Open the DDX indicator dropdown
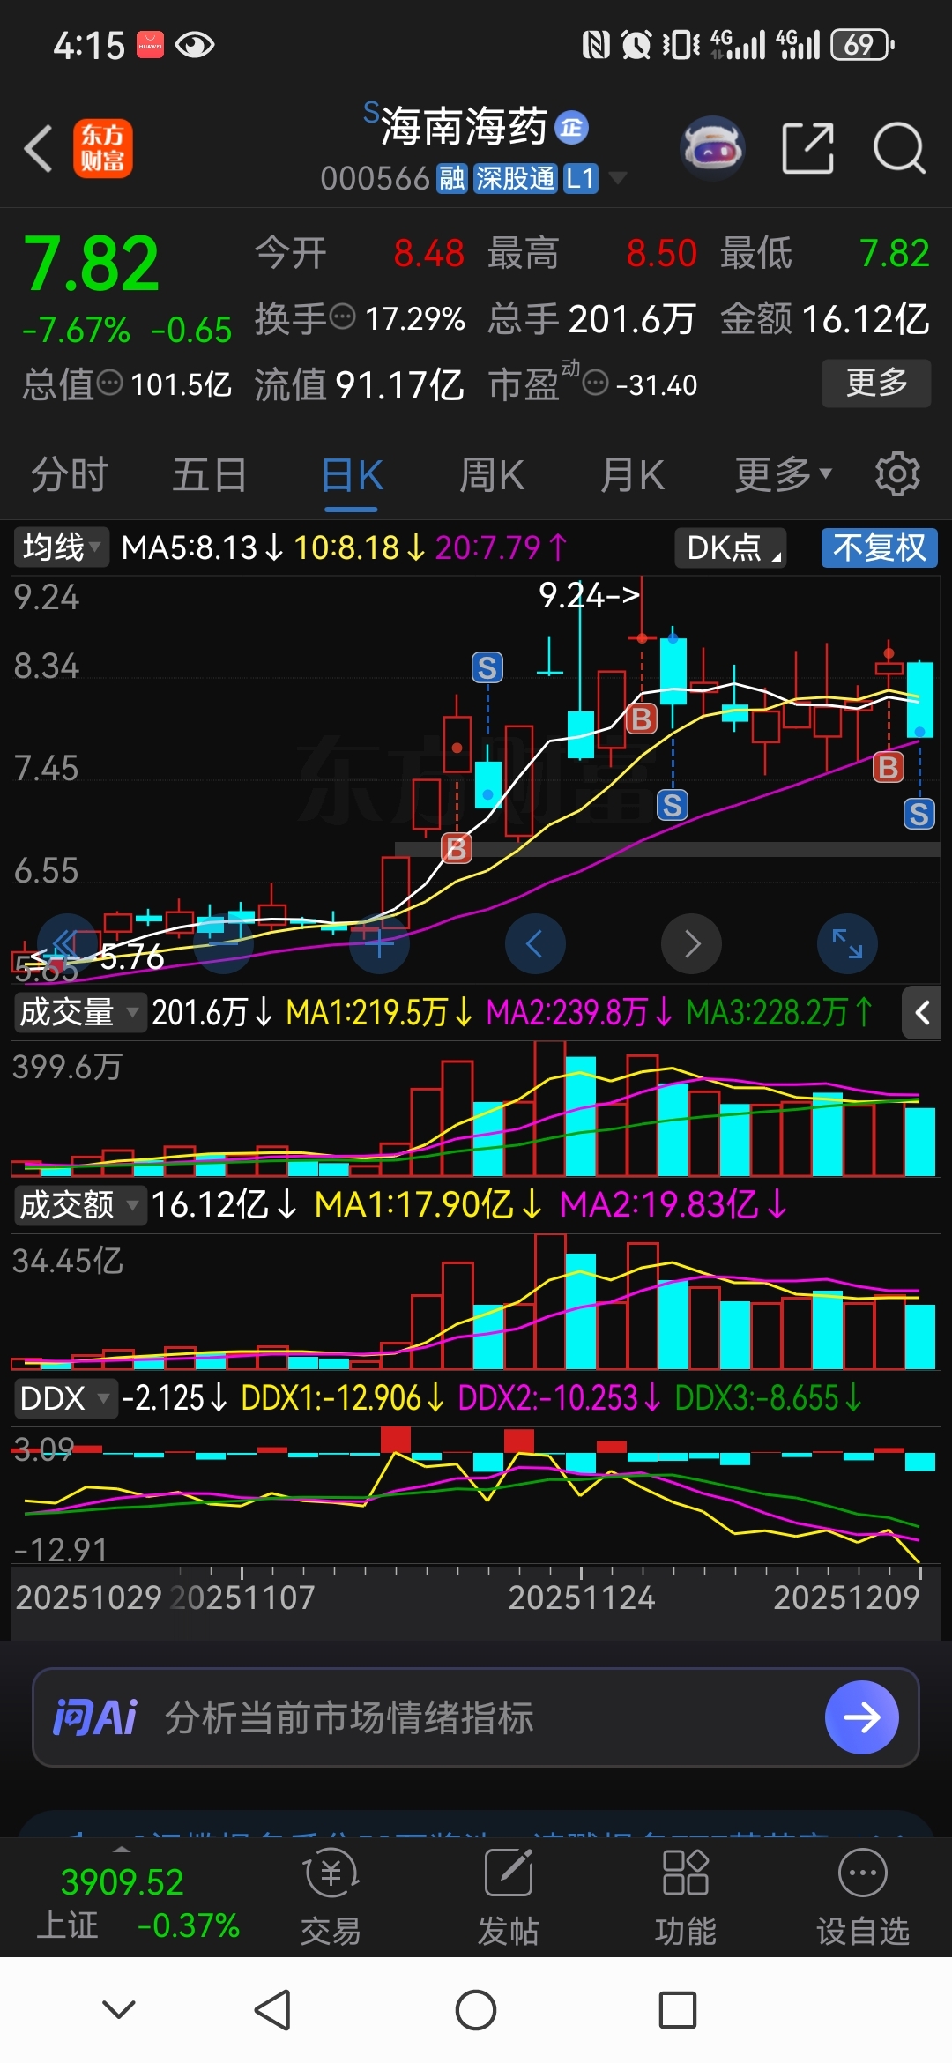Screen dimensions: 952x2063 pyautogui.click(x=65, y=1398)
